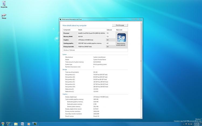Click the 'Primary monitor resolution' label

coord(73,111)
